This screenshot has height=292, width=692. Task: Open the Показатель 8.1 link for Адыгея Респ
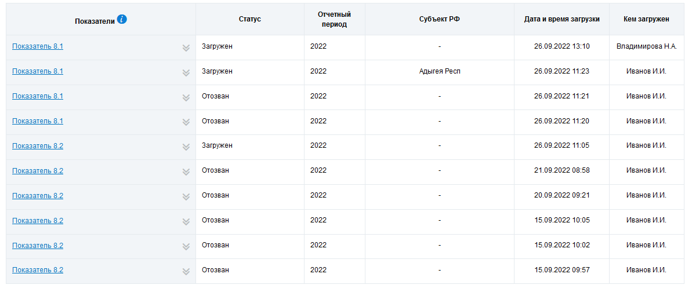point(38,71)
